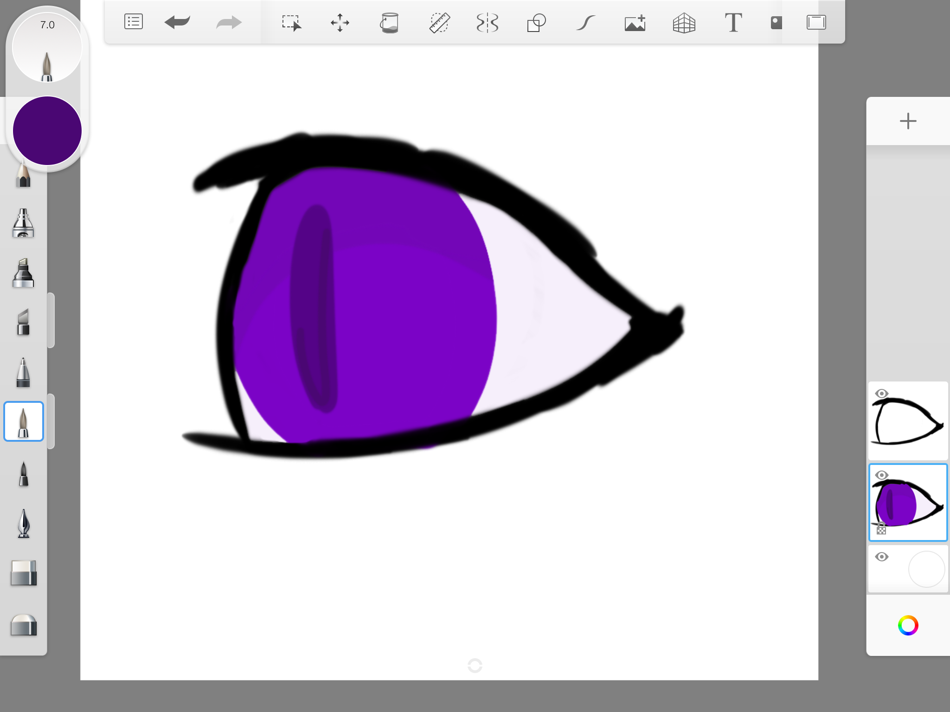Screen dimensions: 950x712
Task: Undo the last stroke
Action: click(177, 22)
